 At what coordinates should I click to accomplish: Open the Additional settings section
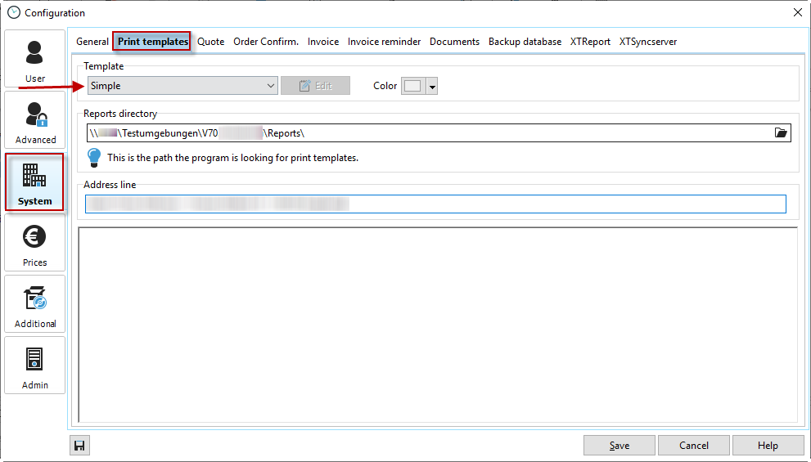point(35,304)
